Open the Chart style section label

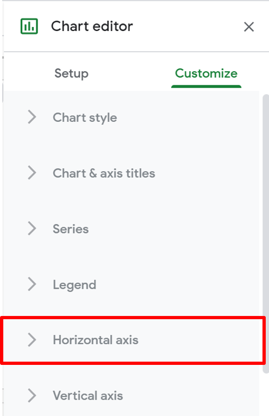coord(85,117)
